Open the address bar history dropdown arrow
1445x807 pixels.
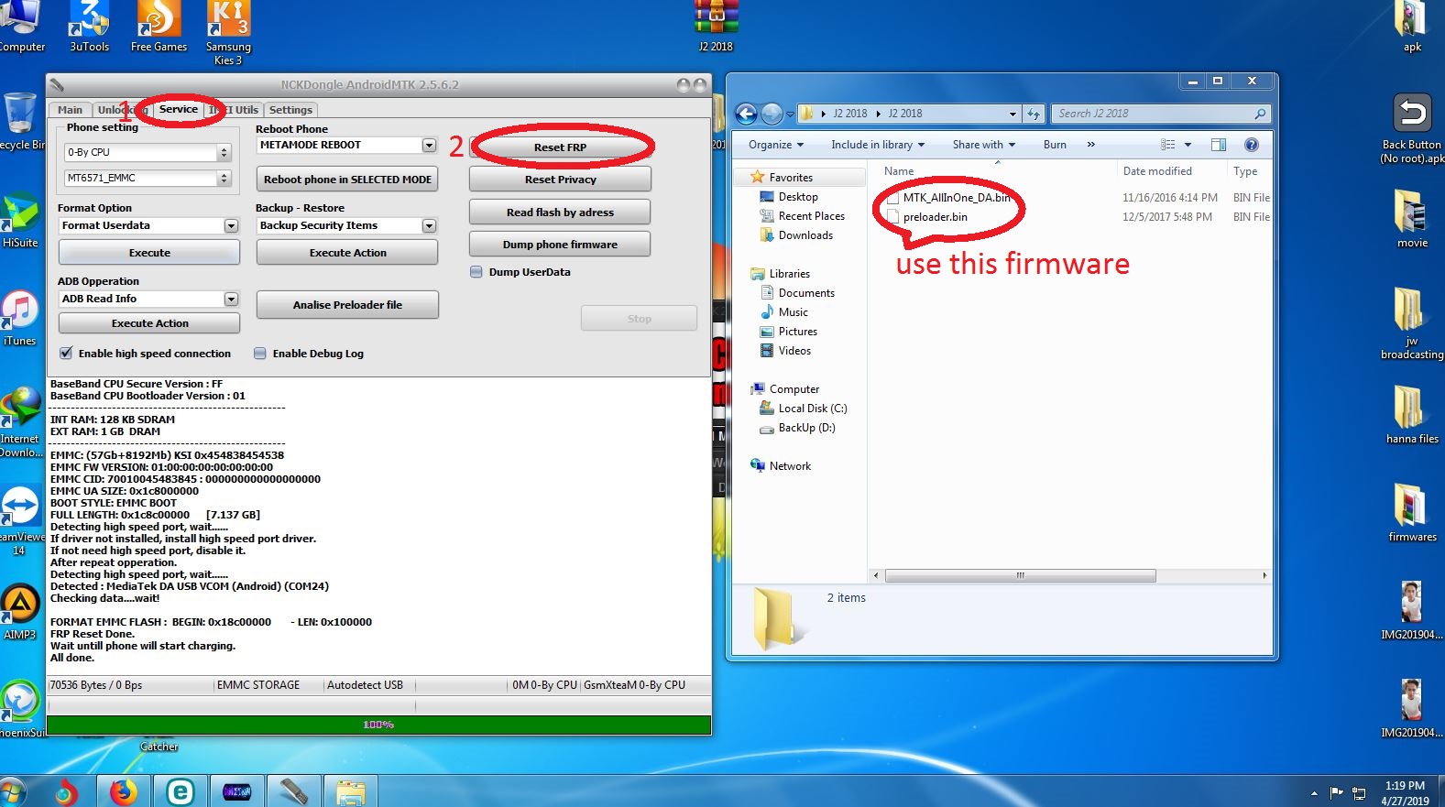click(1013, 114)
